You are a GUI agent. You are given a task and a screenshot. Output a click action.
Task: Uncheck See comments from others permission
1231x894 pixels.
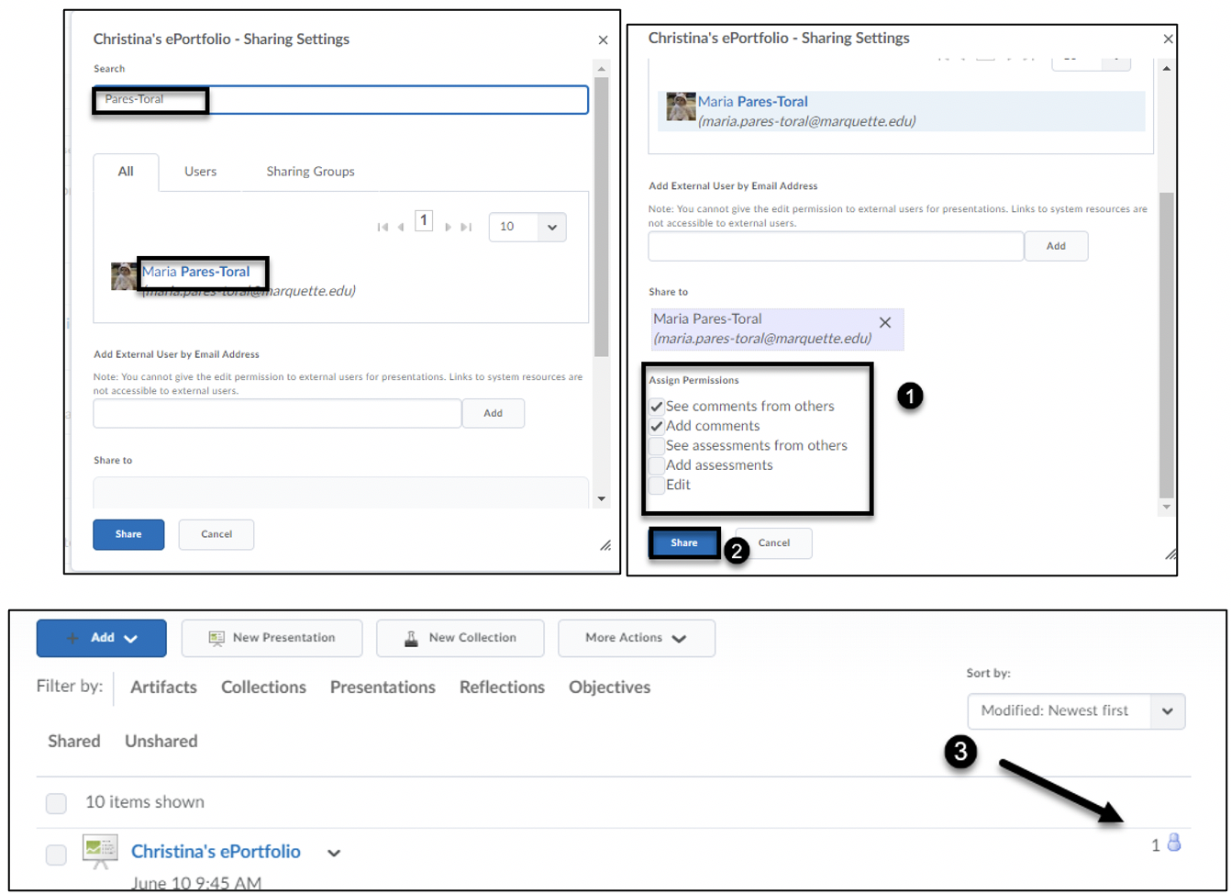657,407
